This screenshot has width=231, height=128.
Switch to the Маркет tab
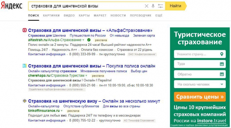pyautogui.click(x=100, y=16)
